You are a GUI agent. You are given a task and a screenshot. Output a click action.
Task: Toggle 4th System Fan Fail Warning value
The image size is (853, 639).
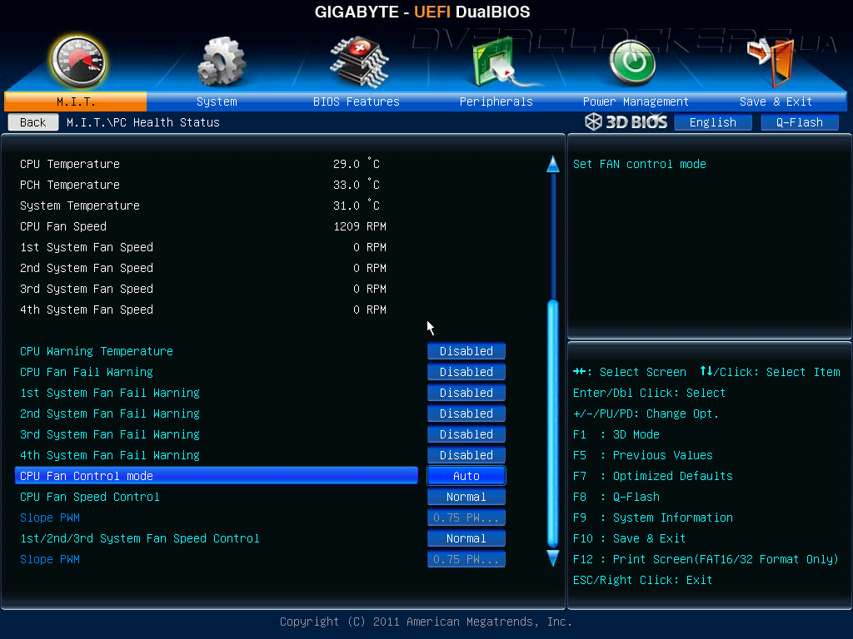pyautogui.click(x=466, y=455)
